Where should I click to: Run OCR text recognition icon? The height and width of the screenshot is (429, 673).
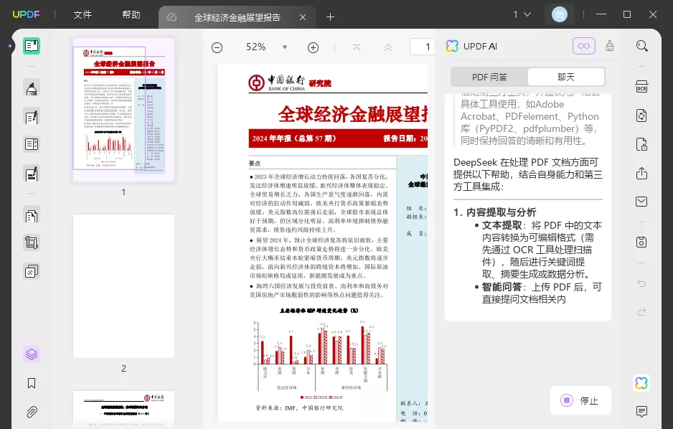[641, 87]
